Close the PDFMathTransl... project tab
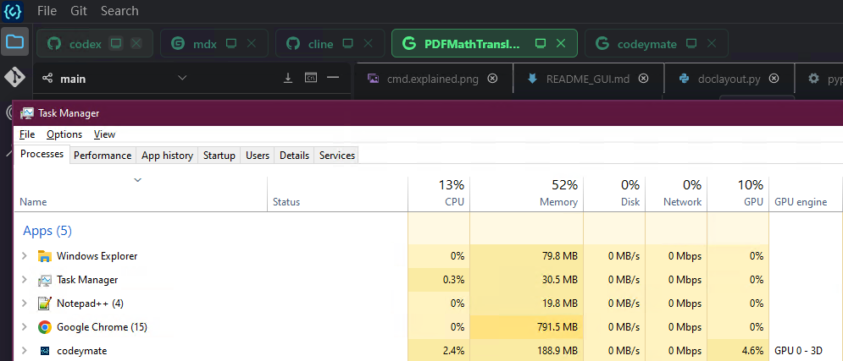843x361 pixels. point(561,43)
